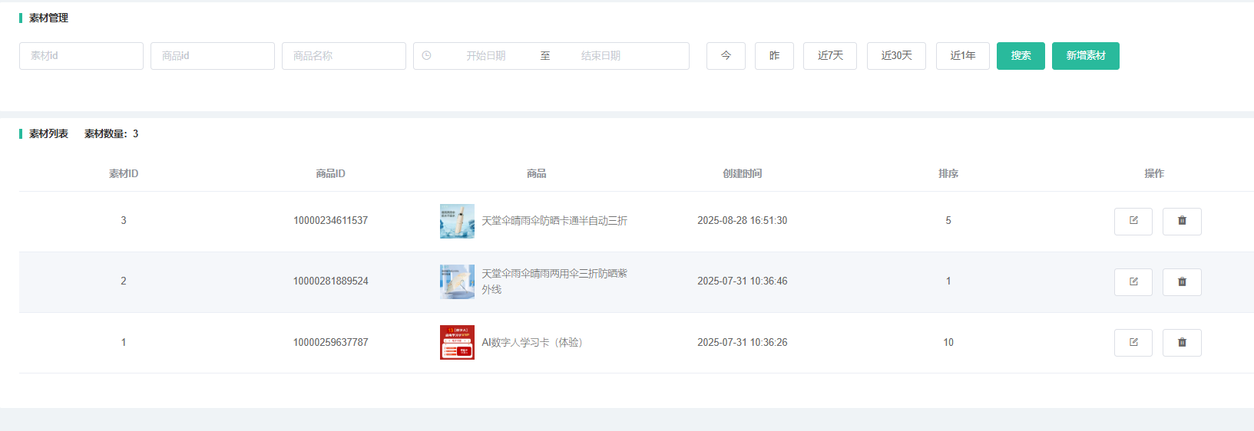Click 新增素材 to add material

coord(1085,56)
